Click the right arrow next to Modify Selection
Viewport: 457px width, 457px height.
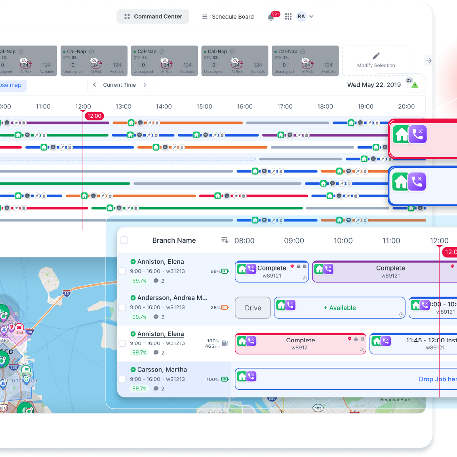pos(429,61)
